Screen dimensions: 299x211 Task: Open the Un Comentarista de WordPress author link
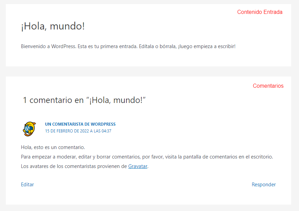click(x=80, y=124)
